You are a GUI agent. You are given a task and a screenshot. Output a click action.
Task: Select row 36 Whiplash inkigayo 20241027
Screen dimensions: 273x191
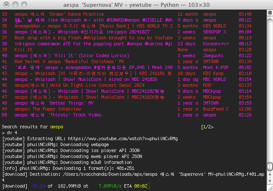coord(127,32)
